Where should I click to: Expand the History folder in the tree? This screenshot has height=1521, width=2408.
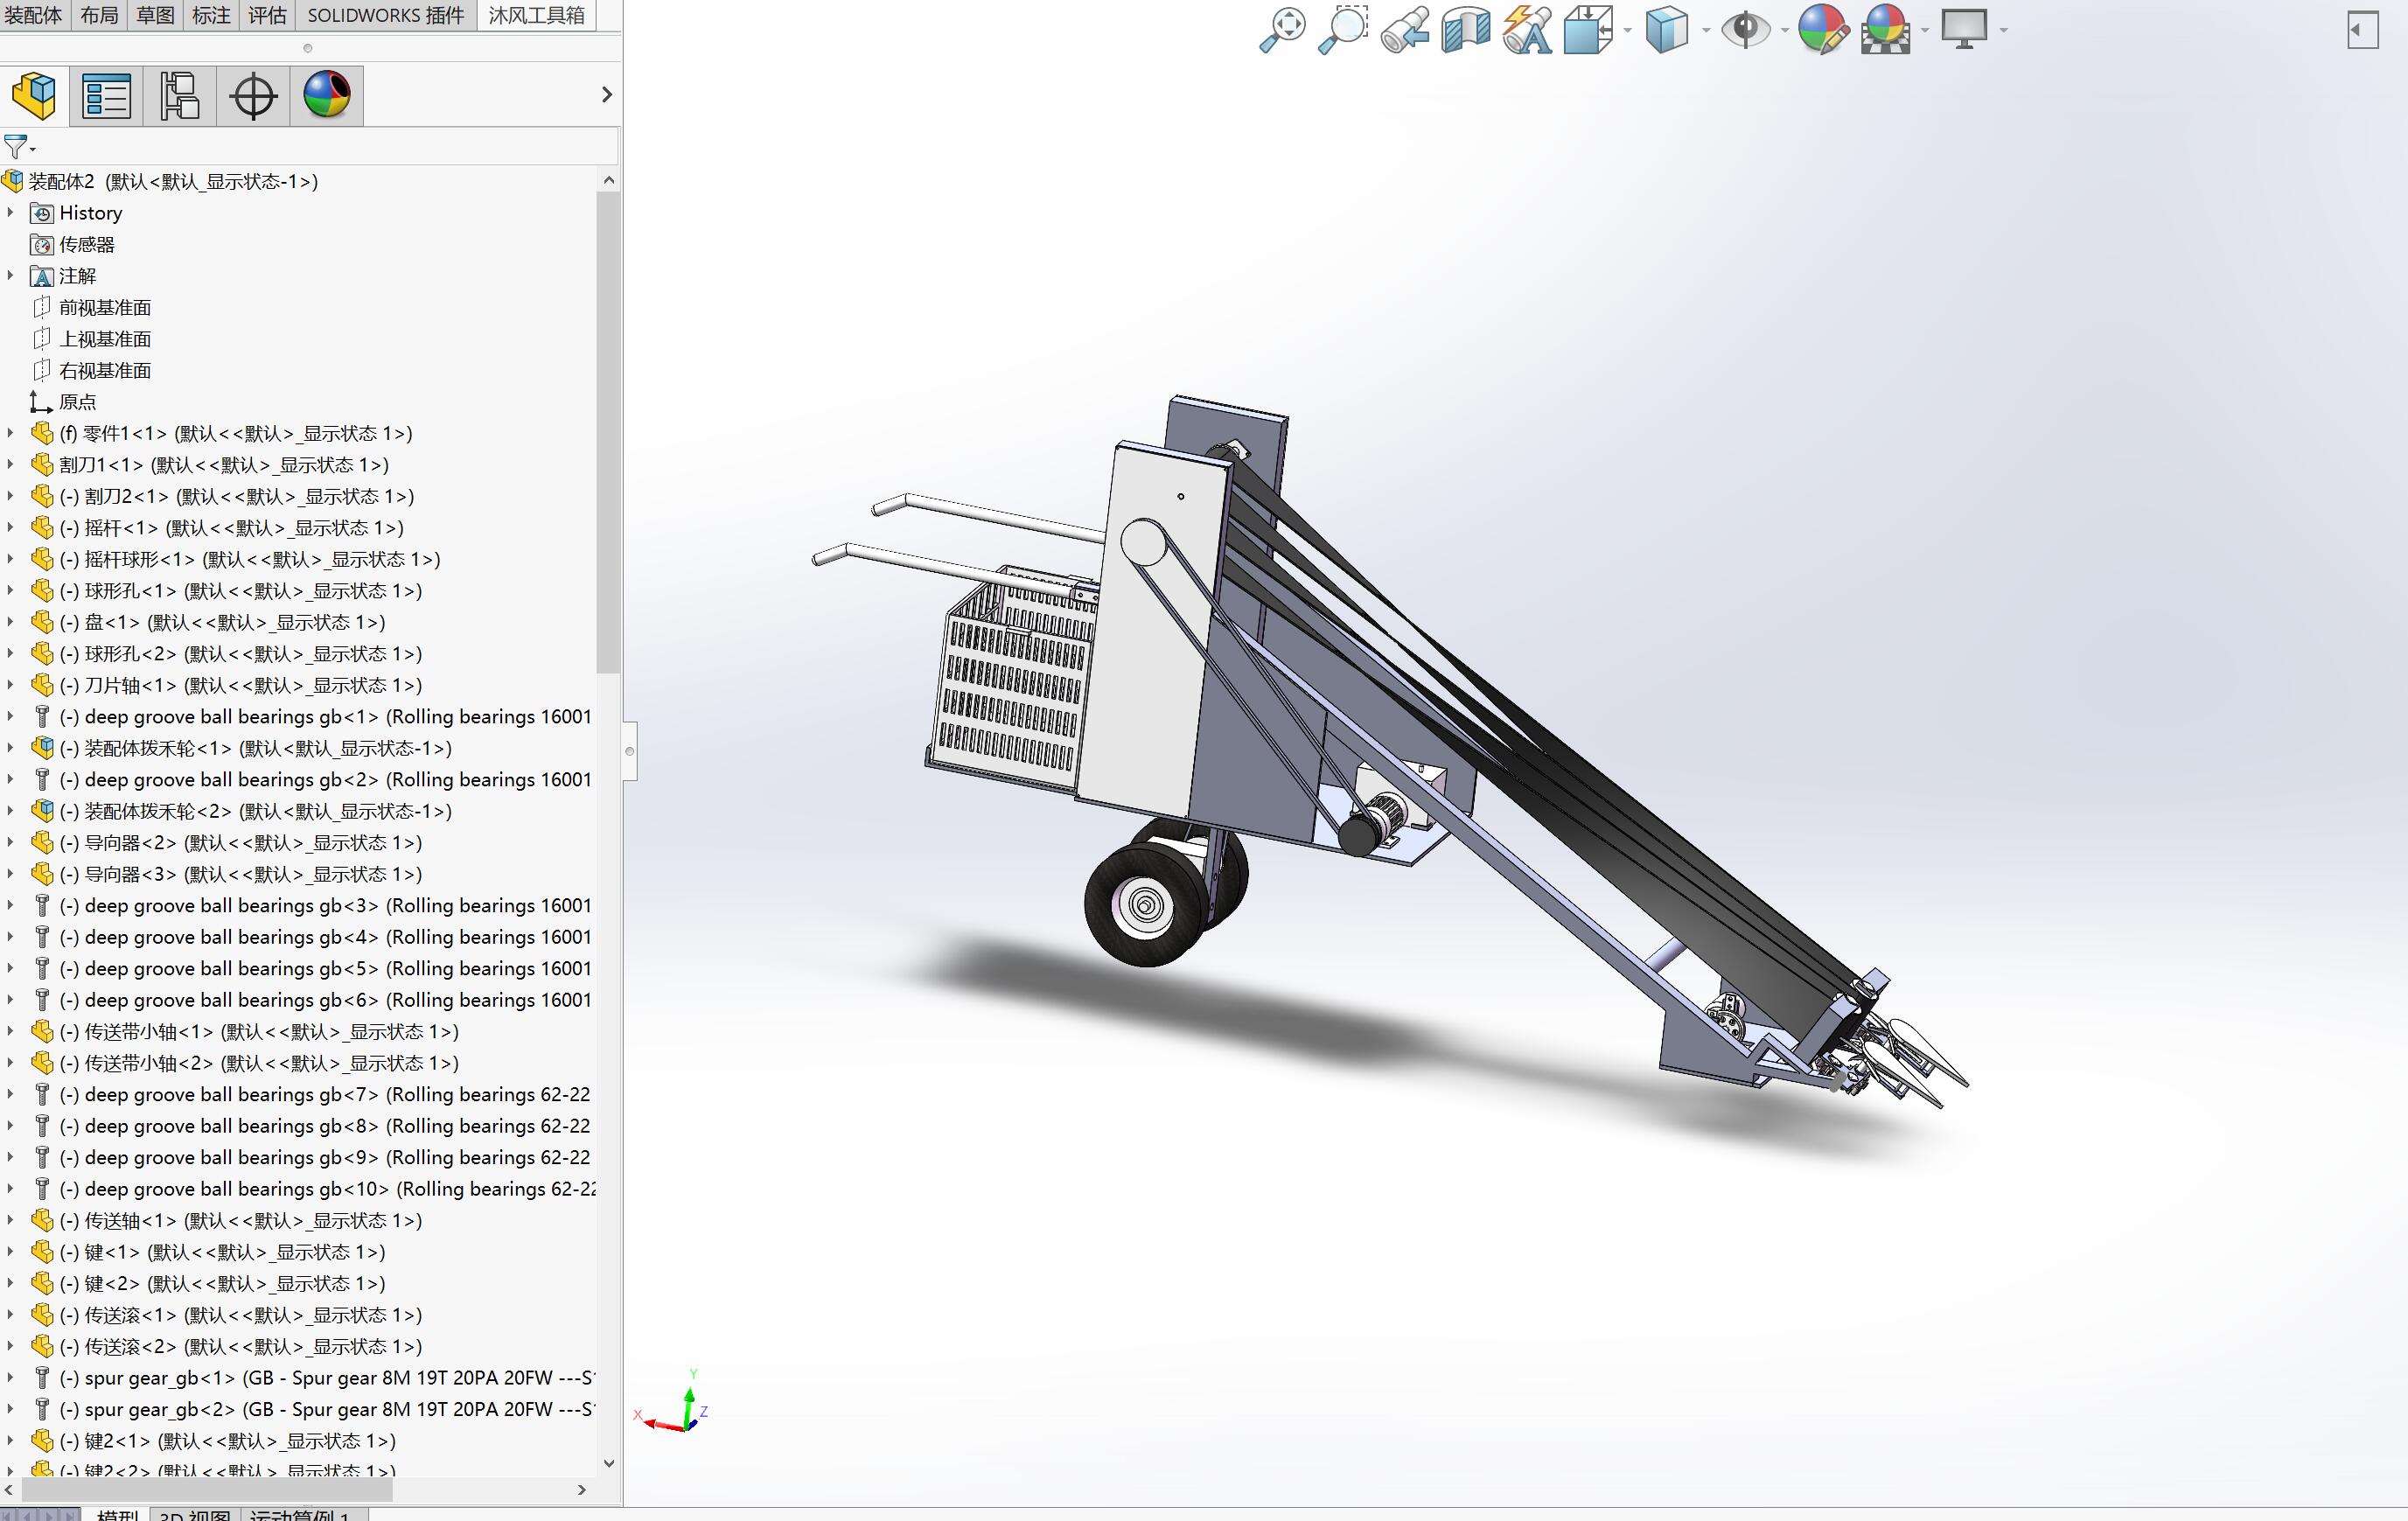[x=10, y=212]
